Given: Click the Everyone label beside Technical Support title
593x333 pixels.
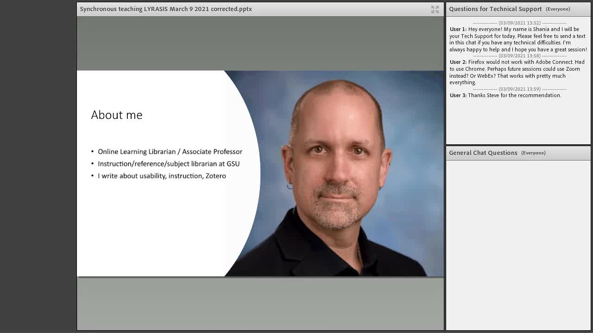Looking at the screenshot, I should pyautogui.click(x=558, y=9).
